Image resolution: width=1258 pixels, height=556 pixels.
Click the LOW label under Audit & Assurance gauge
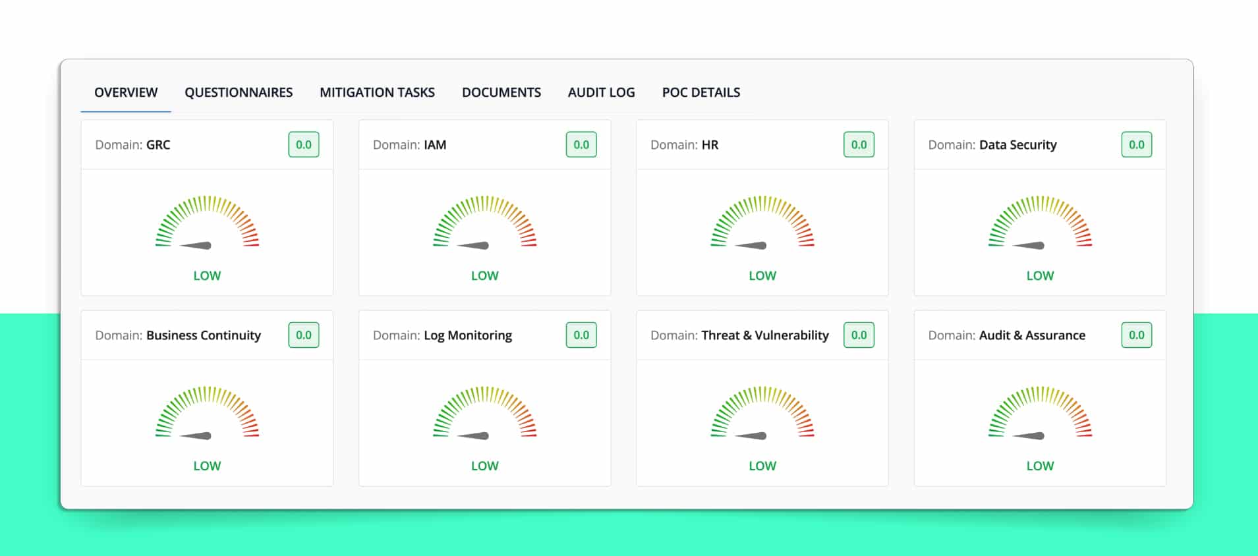[x=1040, y=466]
